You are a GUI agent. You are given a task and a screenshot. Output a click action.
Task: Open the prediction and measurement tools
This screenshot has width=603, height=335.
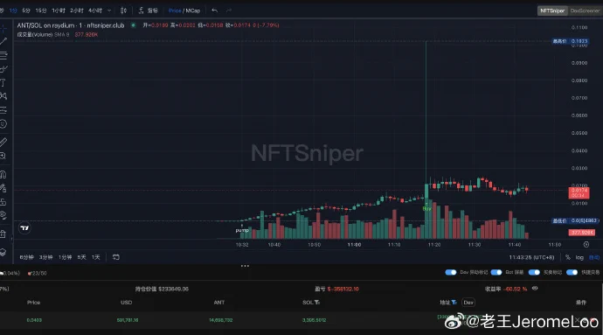(3, 110)
